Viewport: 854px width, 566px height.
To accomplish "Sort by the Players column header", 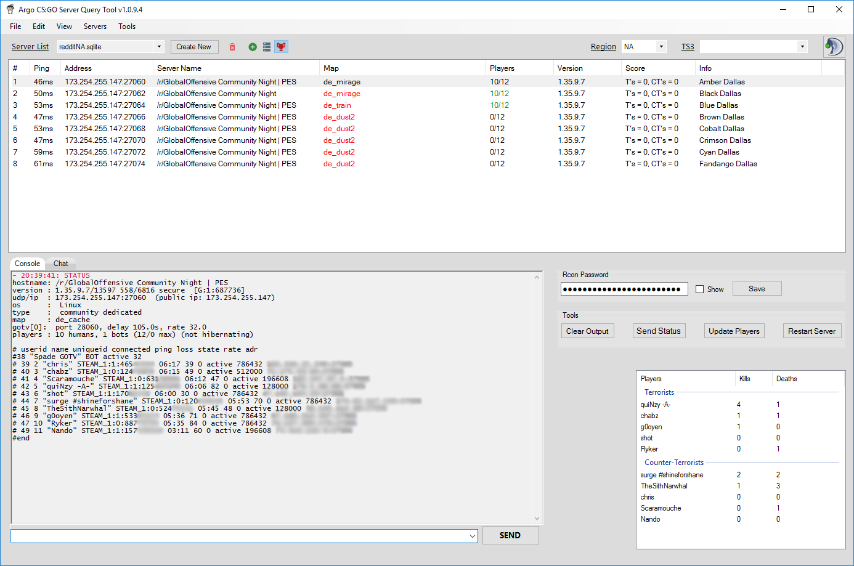I will tap(519, 68).
